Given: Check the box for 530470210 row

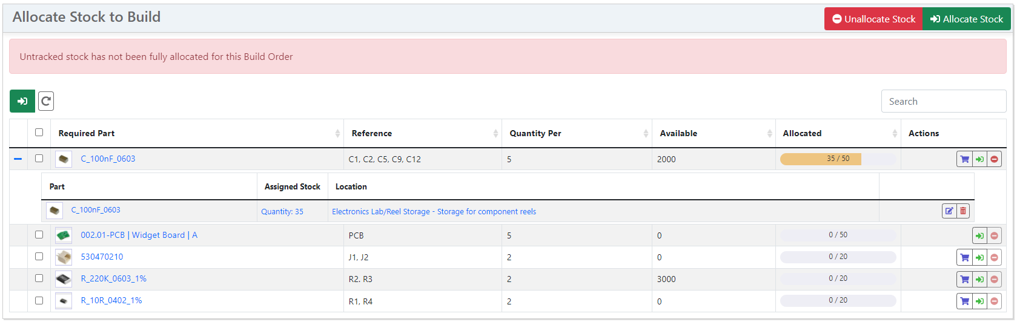Looking at the screenshot, I should point(39,257).
